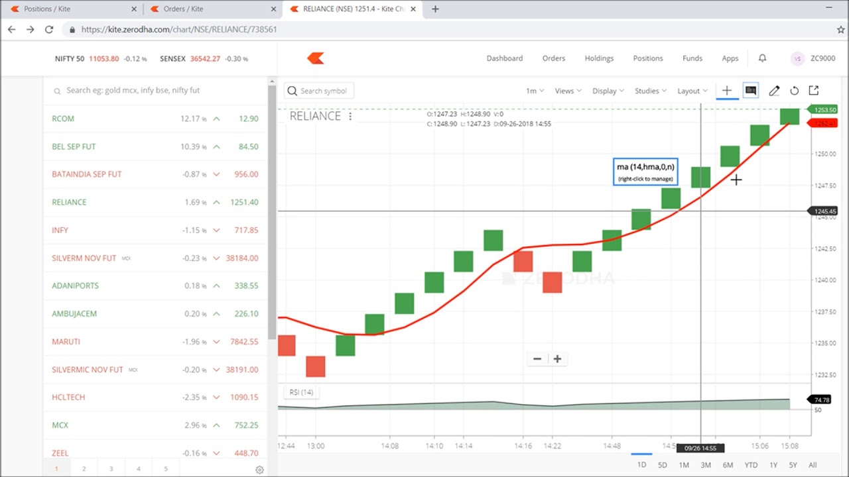This screenshot has width=849, height=477.
Task: Select the All range button
Action: pos(813,465)
